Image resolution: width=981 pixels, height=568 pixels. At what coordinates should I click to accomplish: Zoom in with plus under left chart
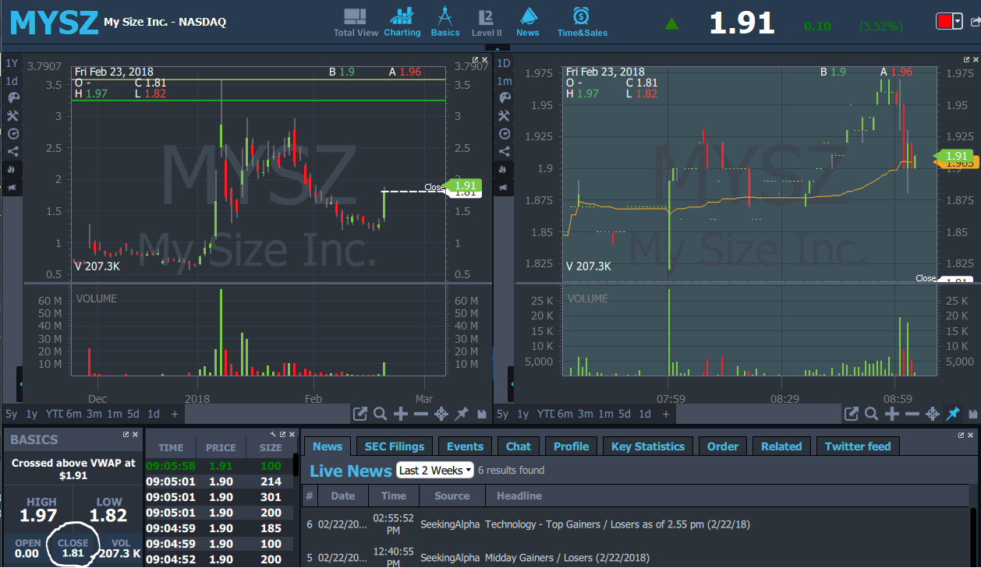click(x=400, y=414)
